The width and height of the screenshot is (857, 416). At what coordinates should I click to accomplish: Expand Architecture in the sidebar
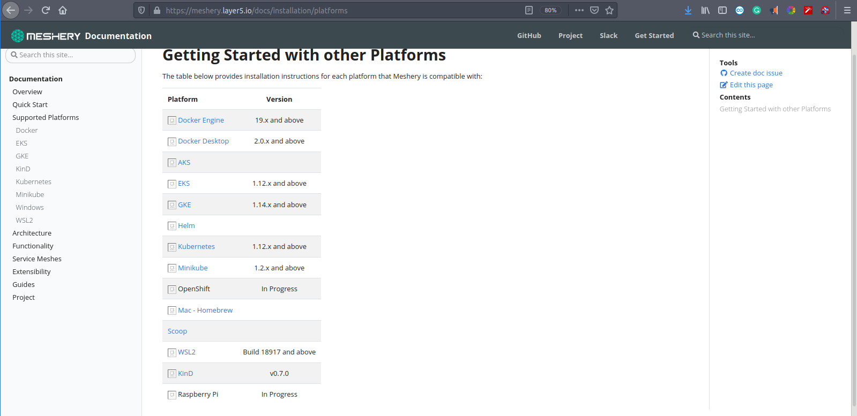tap(32, 233)
